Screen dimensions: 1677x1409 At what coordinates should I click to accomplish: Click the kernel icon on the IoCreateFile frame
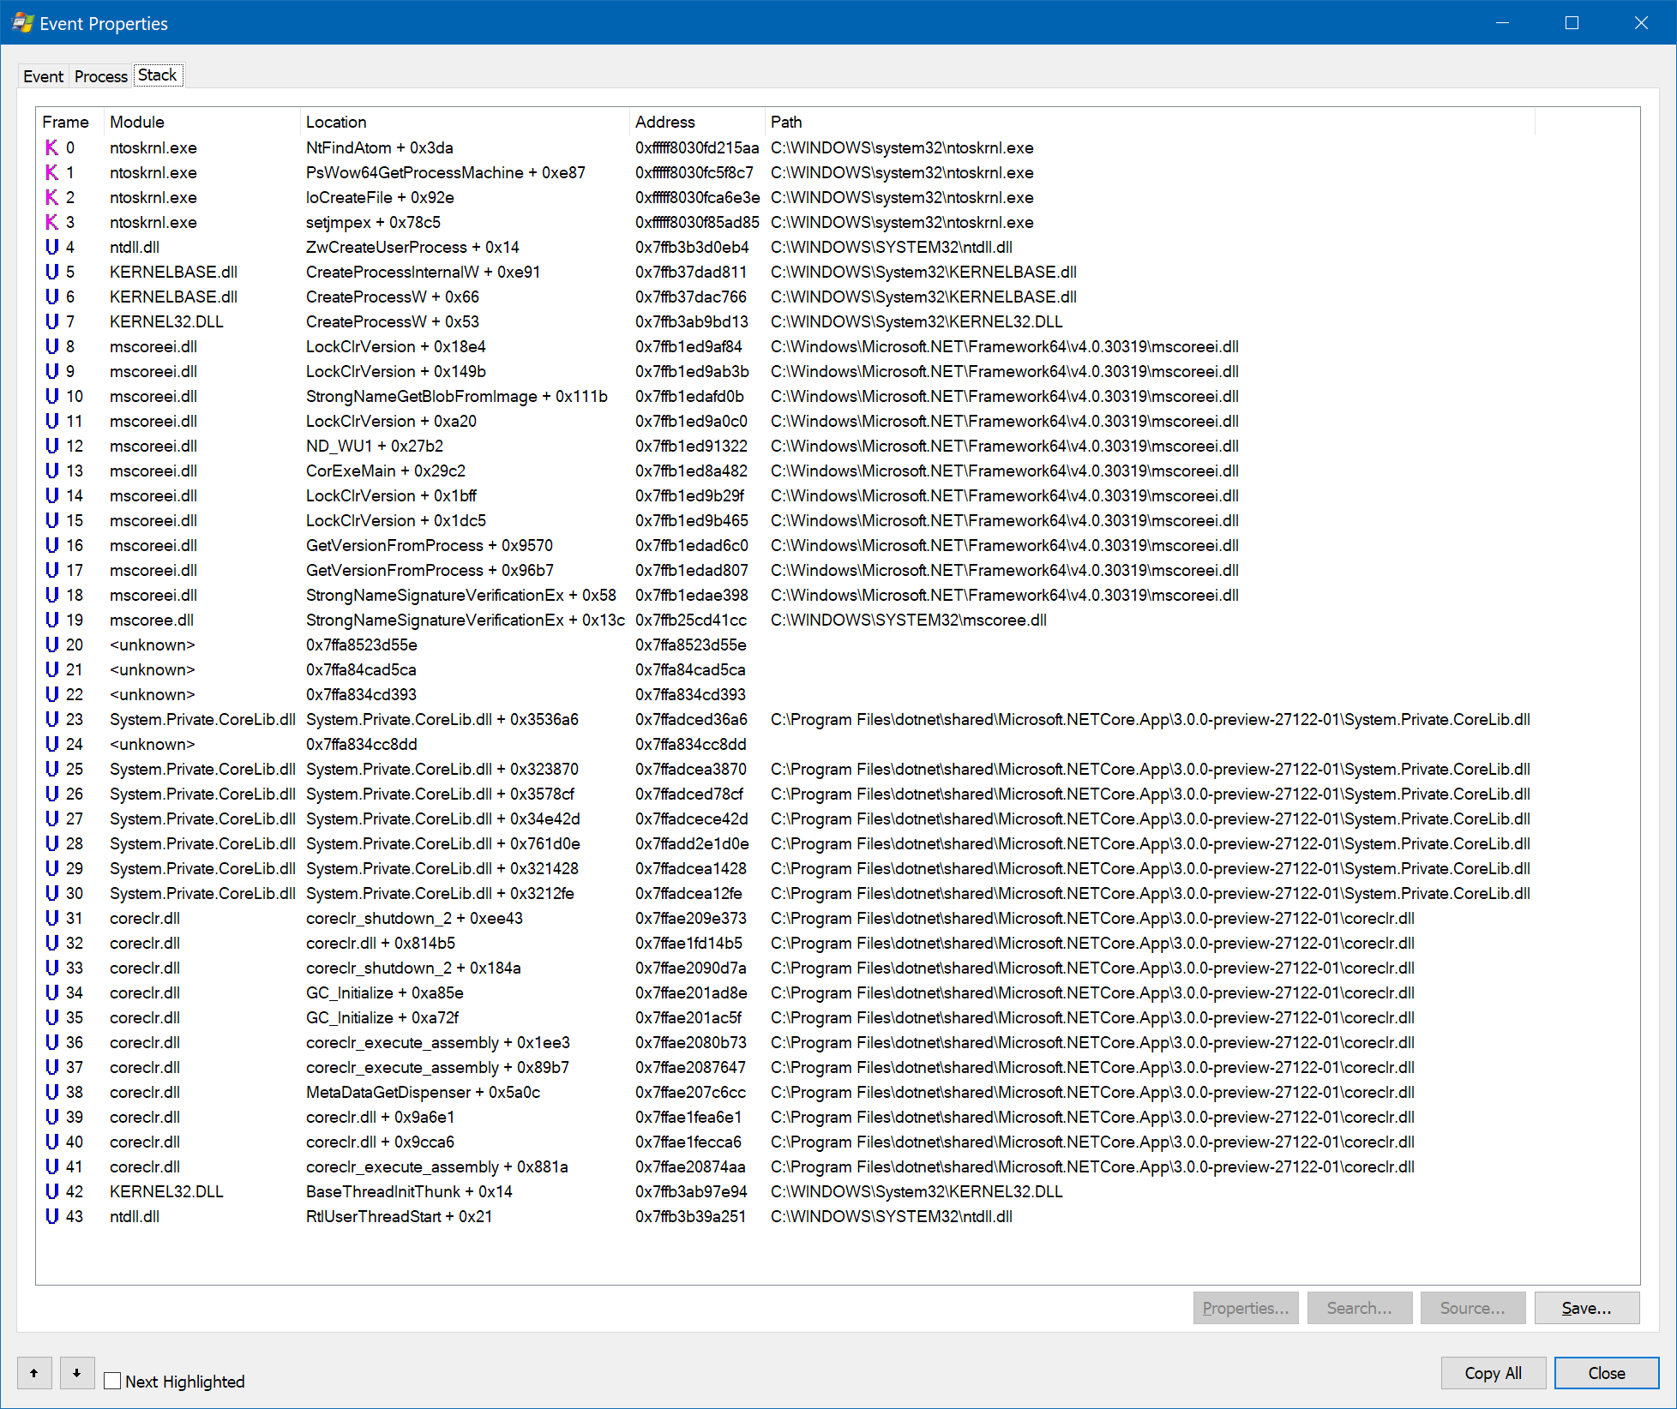(52, 197)
